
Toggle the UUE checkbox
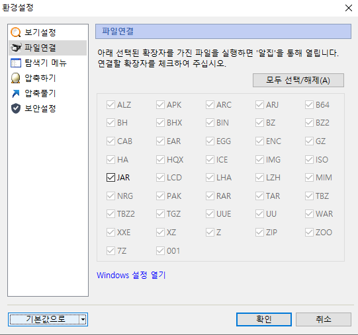tap(210, 214)
